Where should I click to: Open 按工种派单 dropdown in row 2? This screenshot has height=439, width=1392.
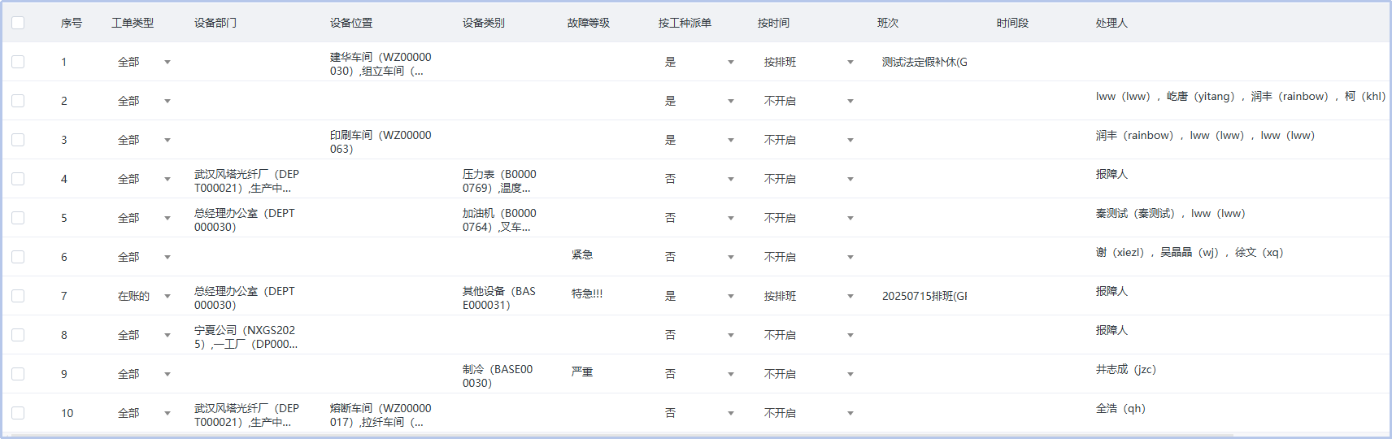pos(699,101)
